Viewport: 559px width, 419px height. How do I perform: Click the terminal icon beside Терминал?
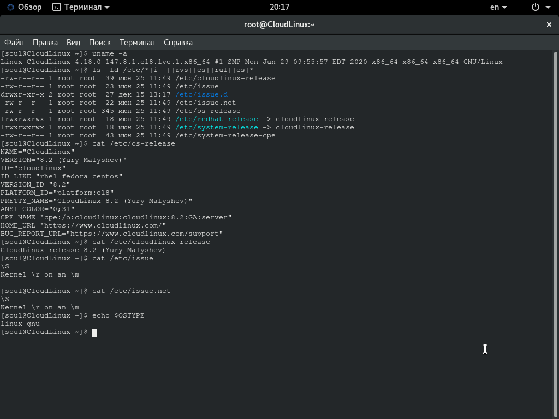[x=56, y=7]
